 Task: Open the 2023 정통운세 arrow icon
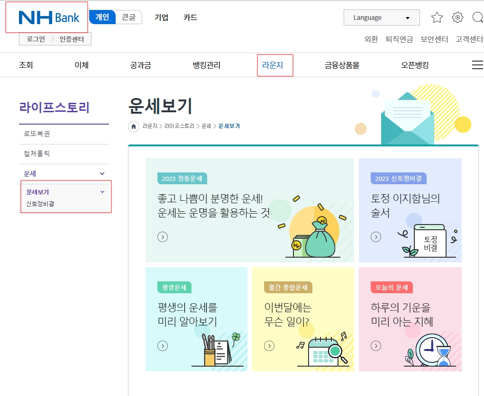[163, 236]
